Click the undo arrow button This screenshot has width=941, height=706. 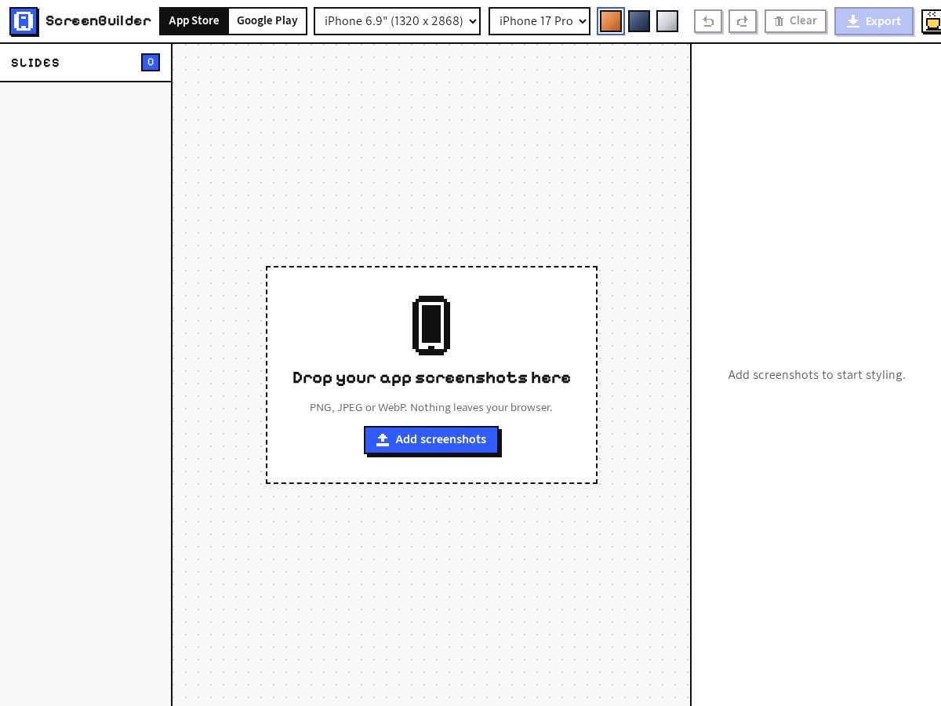(x=708, y=21)
